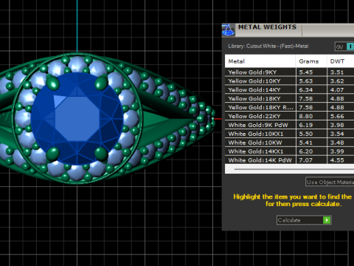Click the green Calculate button
354x266 pixels.
(x=304, y=220)
